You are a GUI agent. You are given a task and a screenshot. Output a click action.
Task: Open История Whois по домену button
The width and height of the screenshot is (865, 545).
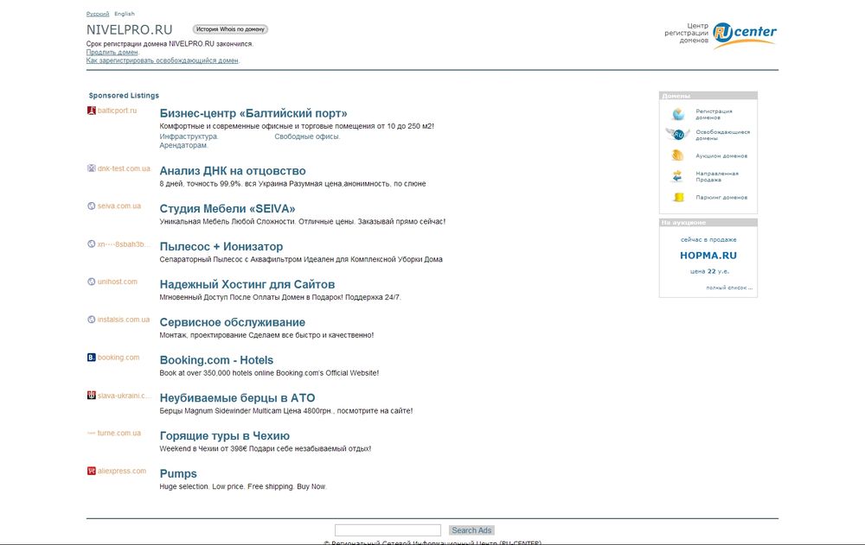pyautogui.click(x=230, y=29)
